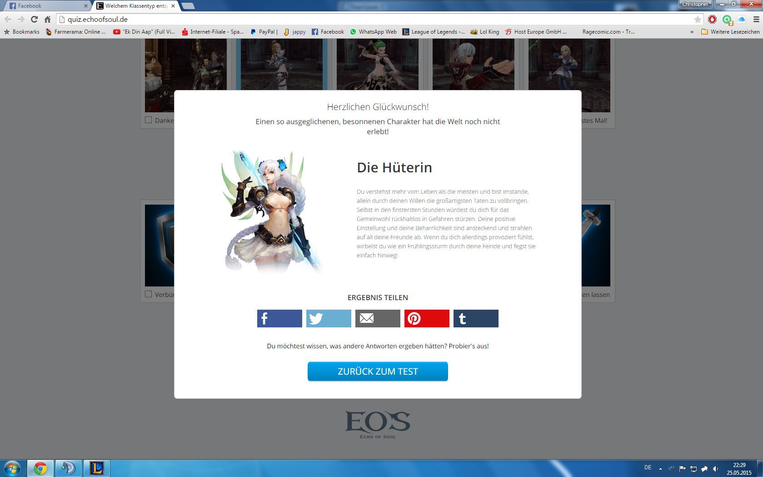The image size is (763, 477).
Task: Open the "Ek Din Aap" YouTube bookmark
Action: [144, 32]
